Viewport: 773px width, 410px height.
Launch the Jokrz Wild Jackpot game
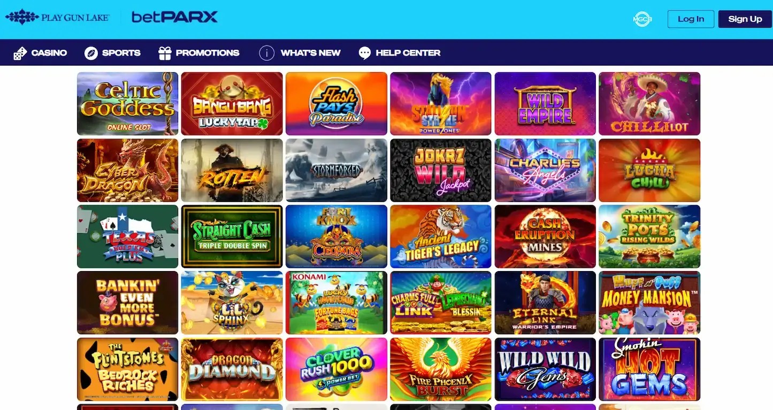[440, 170]
